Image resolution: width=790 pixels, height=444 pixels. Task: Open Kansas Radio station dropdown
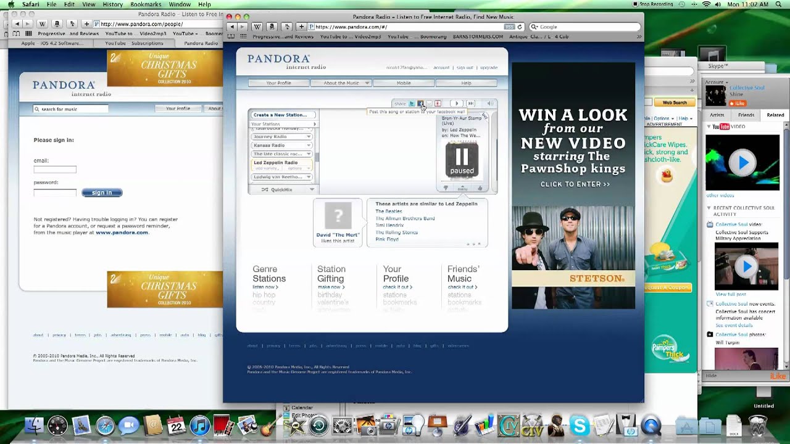click(x=309, y=145)
